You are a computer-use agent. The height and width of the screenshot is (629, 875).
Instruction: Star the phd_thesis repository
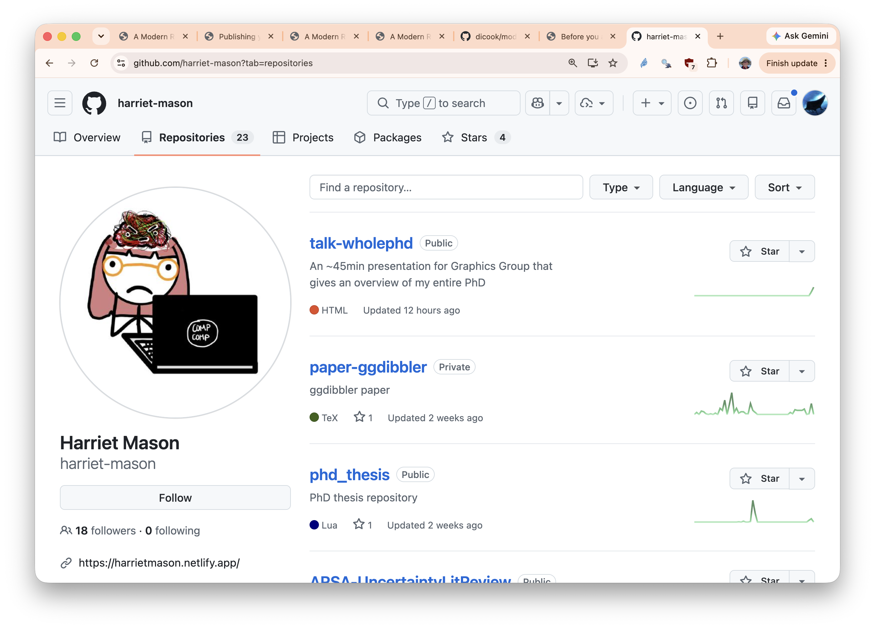[x=759, y=479]
